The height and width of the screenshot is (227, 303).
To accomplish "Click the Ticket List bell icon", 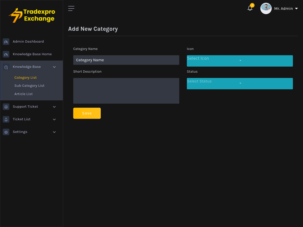I will click(x=6, y=119).
